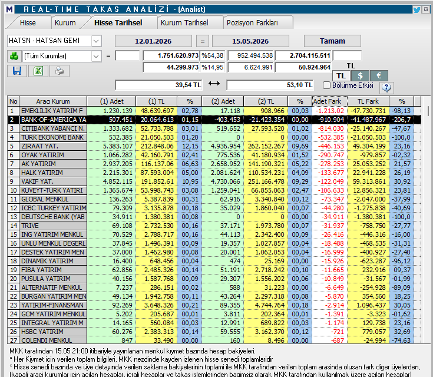The width and height of the screenshot is (433, 377).
Task: Click the 53,10 TL price field
Action: coord(270,85)
